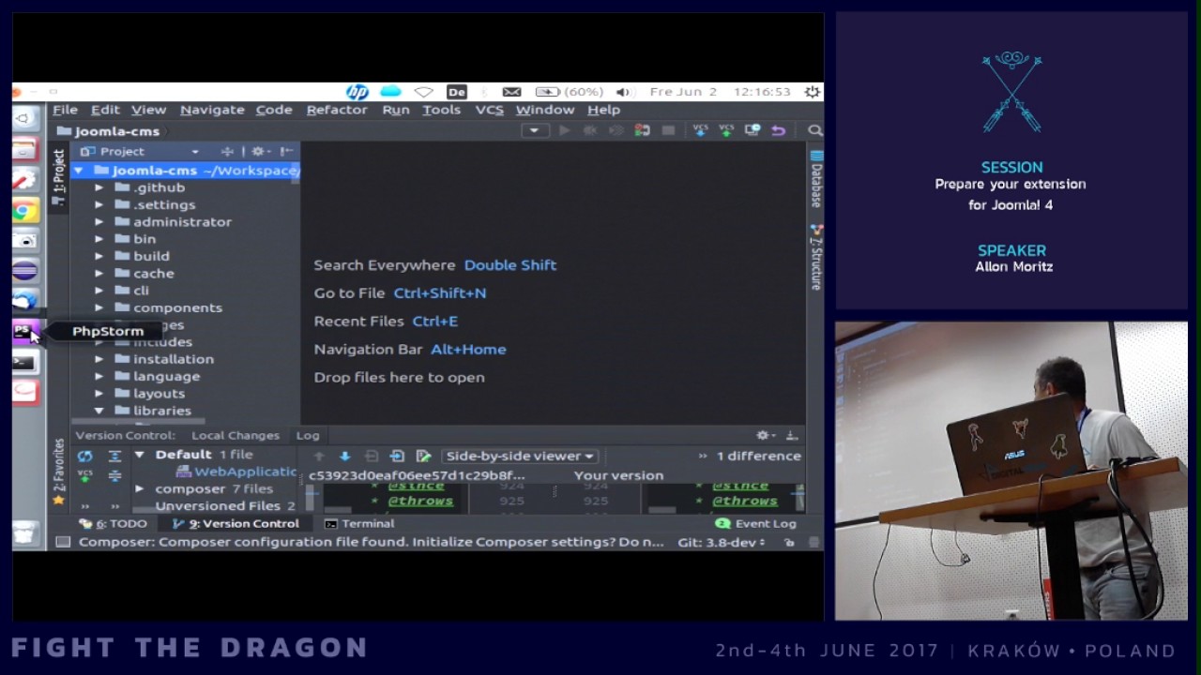
Task: Click the Debug bug icon in toolbar
Action: (x=590, y=130)
